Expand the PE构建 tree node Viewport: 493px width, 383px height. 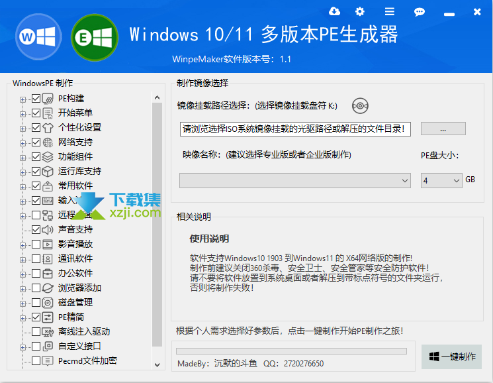coord(22,100)
